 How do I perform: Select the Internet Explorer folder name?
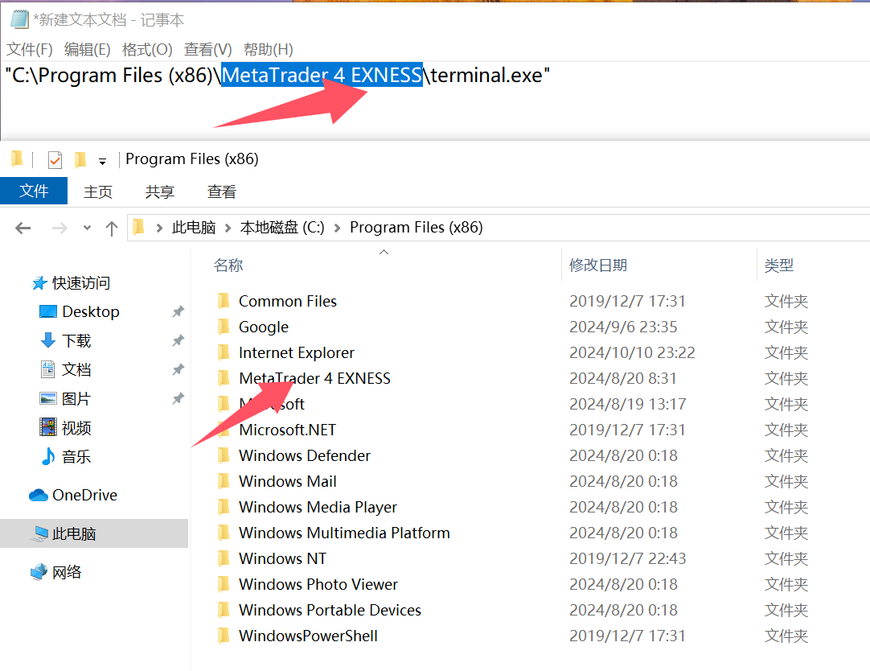296,353
